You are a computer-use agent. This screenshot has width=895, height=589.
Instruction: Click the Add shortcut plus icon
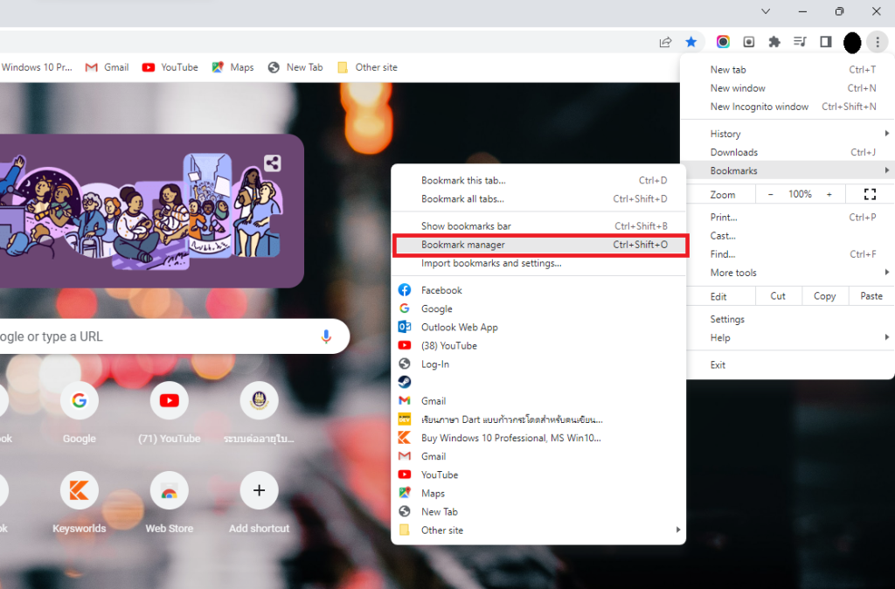(x=259, y=490)
